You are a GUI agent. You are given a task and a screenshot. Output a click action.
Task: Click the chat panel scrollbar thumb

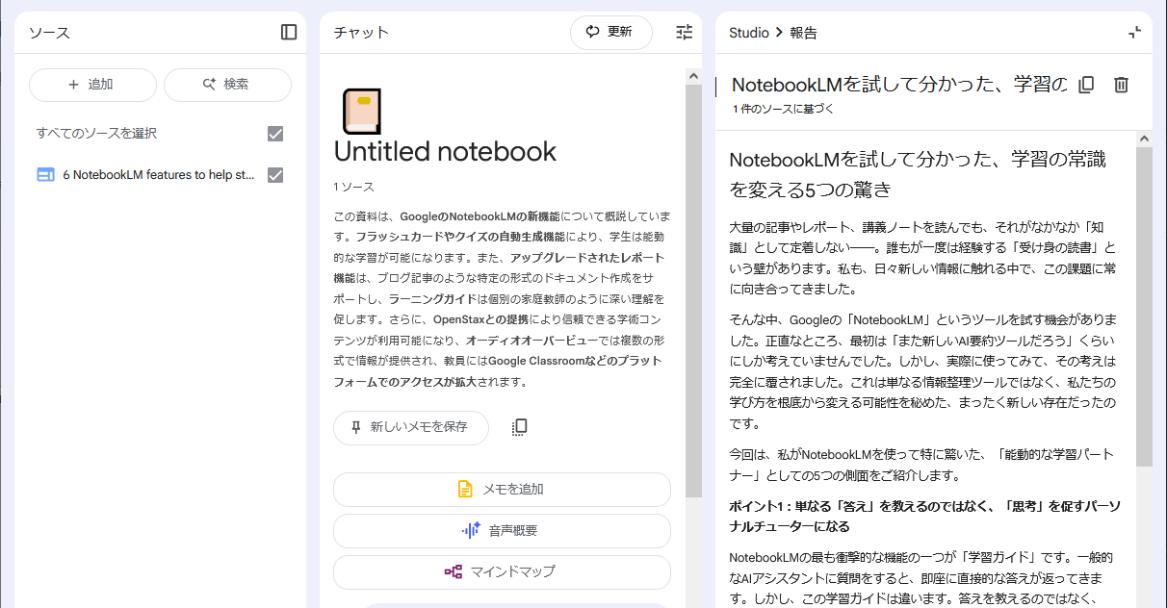(694, 291)
